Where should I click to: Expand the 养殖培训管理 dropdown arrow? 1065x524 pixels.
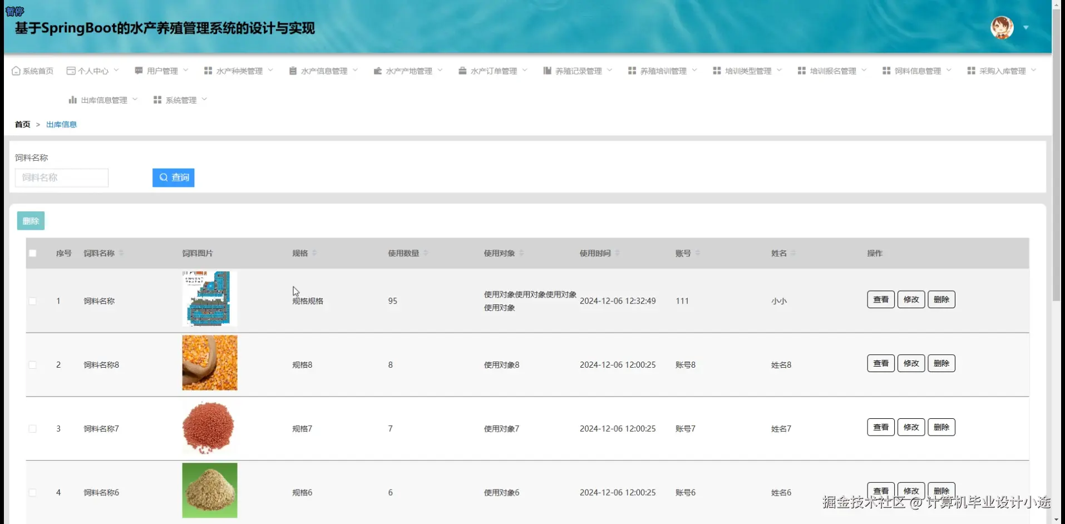click(694, 70)
